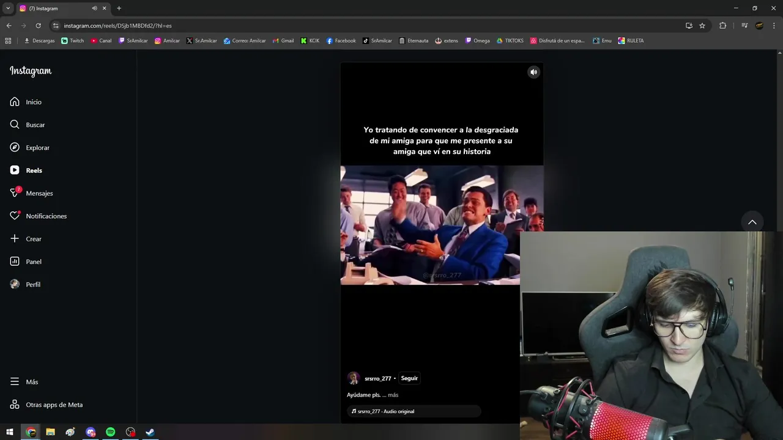This screenshot has height=440, width=783.
Task: Click the address bar URL
Action: [117, 26]
